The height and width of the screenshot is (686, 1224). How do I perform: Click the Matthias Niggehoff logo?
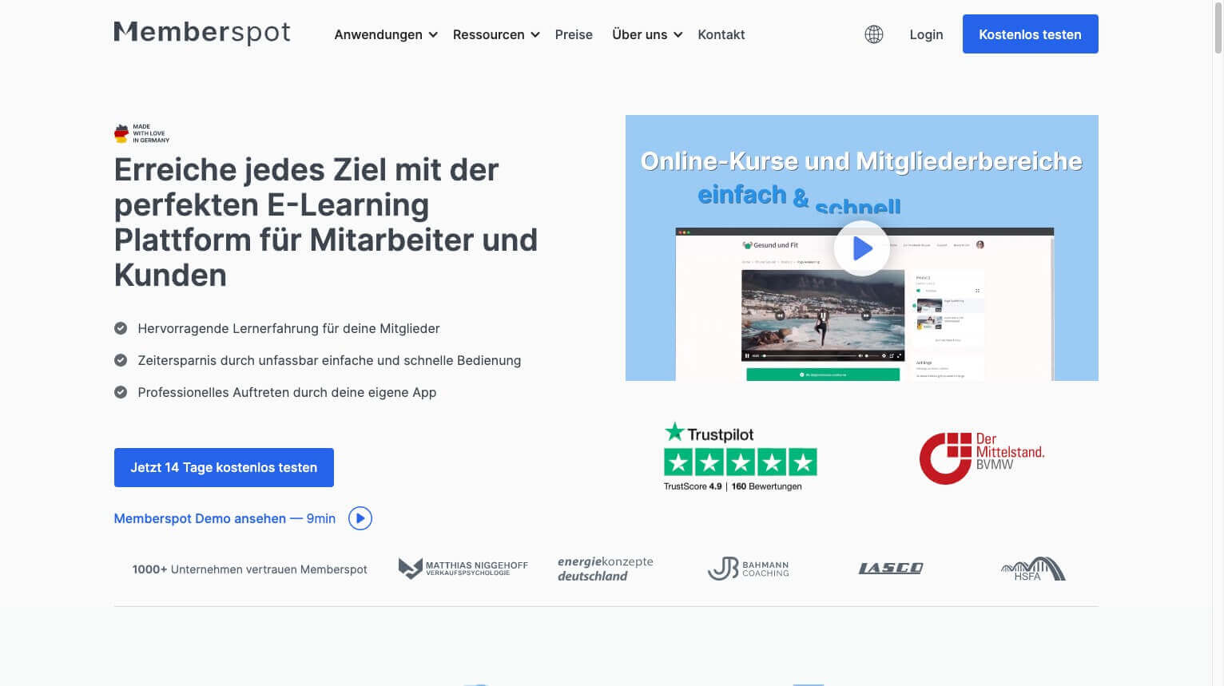(x=463, y=569)
